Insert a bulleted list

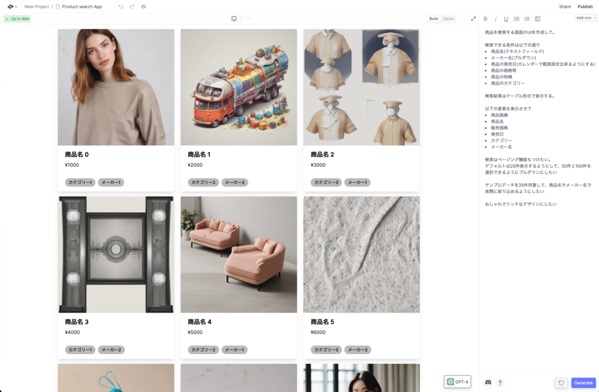point(527,19)
